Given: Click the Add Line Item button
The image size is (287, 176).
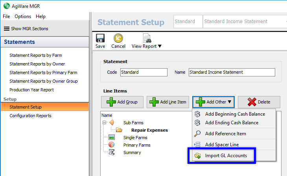Looking at the screenshot, I should click(168, 102).
